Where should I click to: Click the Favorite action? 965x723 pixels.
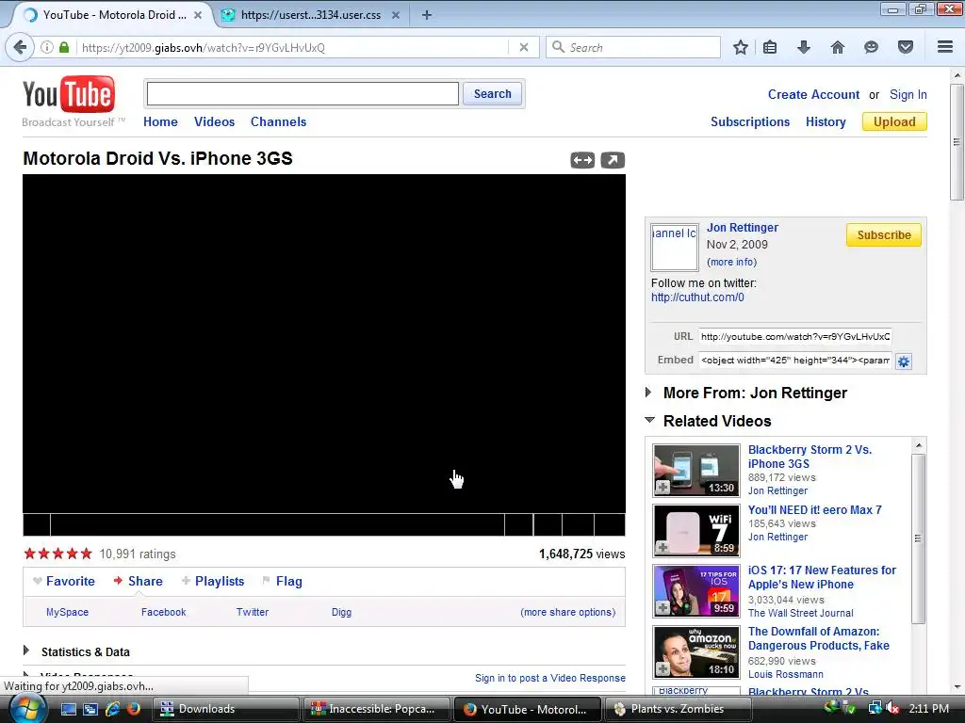[x=70, y=582]
